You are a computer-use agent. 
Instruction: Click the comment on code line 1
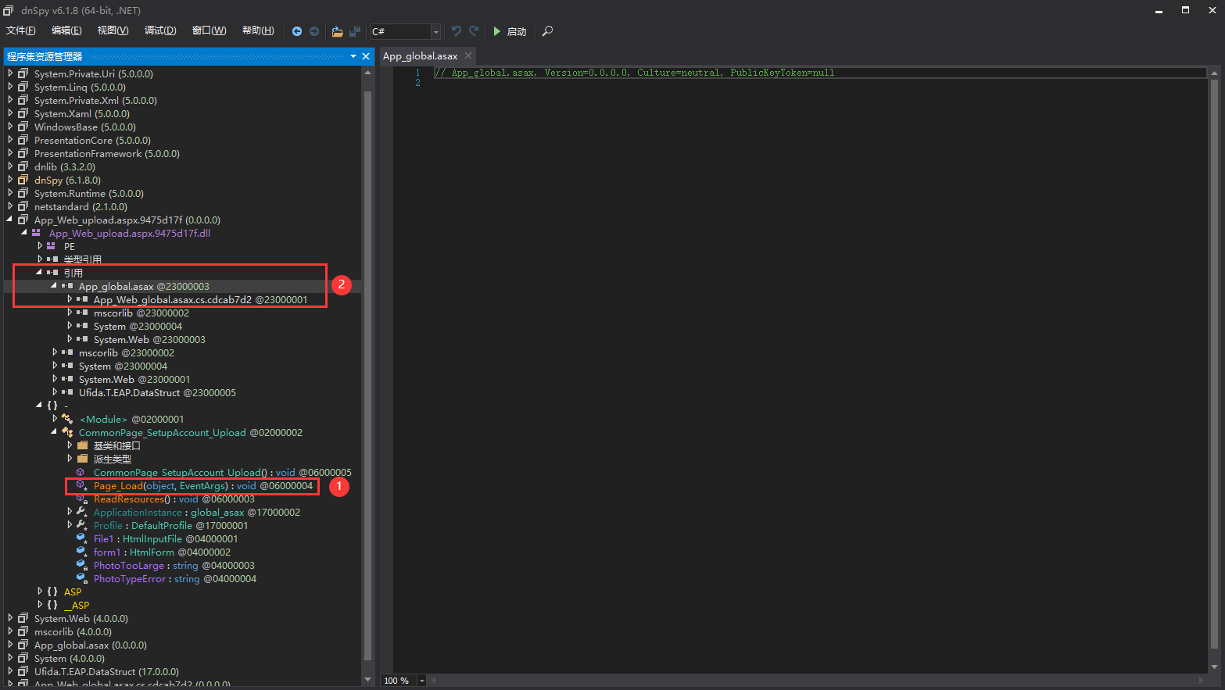(x=635, y=73)
